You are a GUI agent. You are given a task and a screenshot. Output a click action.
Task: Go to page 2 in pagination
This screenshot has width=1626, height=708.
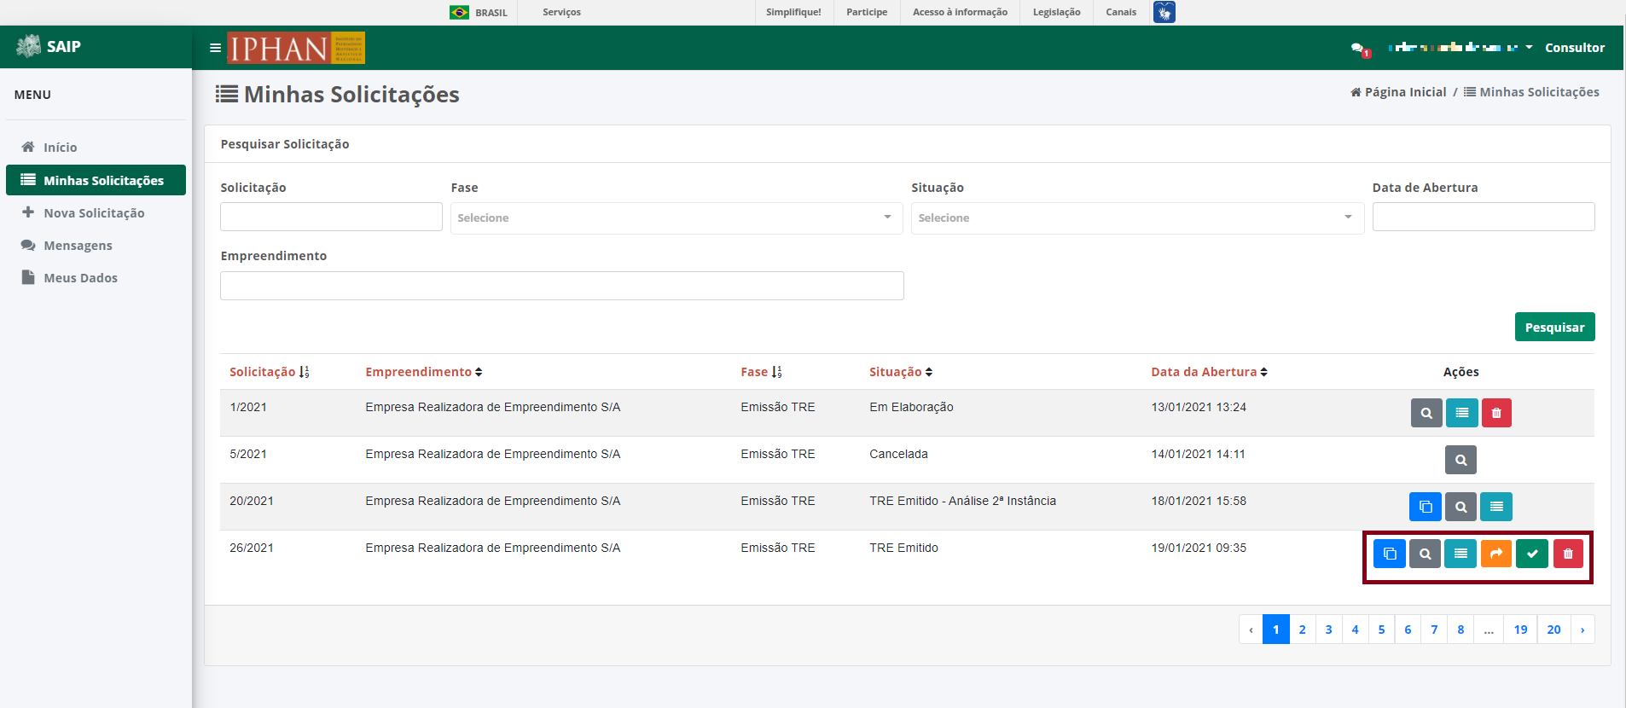[x=1302, y=630]
